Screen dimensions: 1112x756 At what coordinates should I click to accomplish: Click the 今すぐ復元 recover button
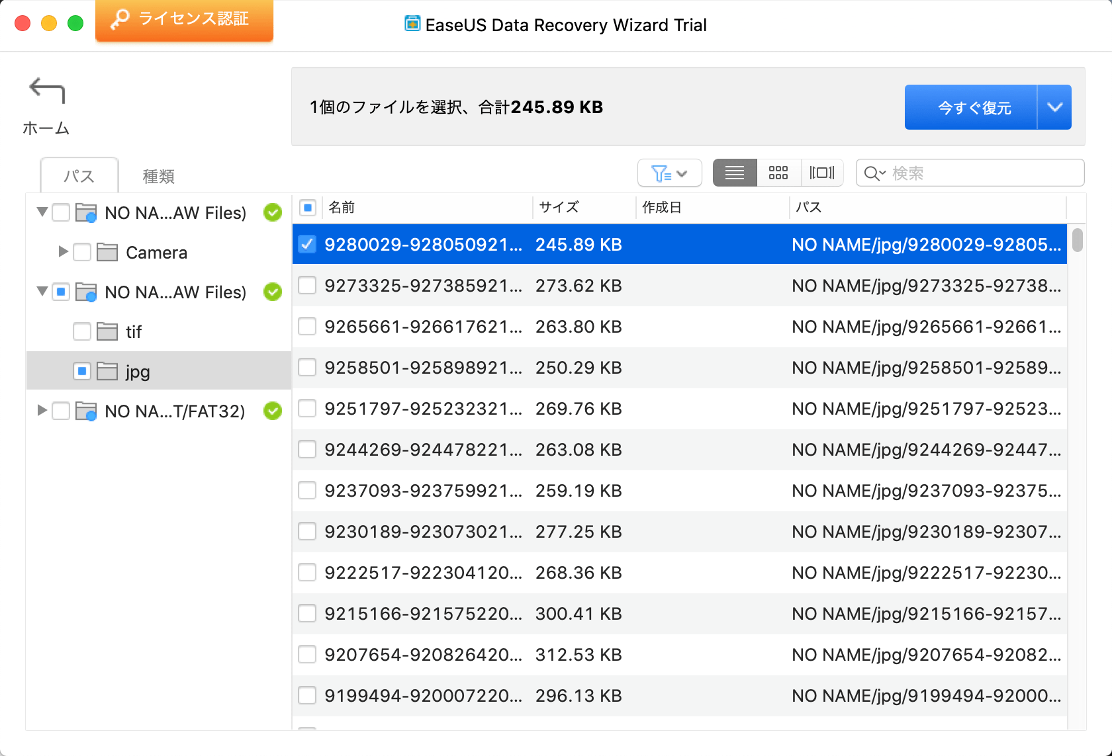point(971,107)
